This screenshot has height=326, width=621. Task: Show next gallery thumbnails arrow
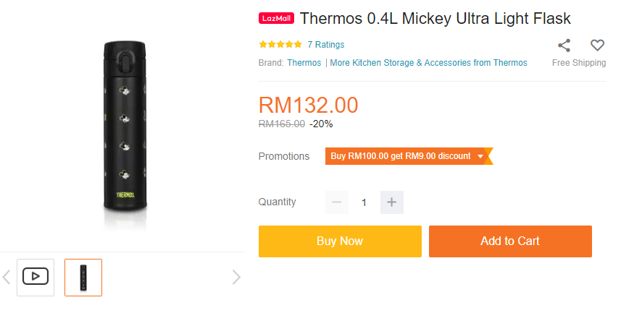point(236,277)
